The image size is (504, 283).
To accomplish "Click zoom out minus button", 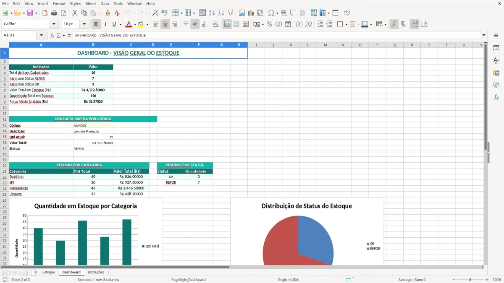I will [x=454, y=280].
